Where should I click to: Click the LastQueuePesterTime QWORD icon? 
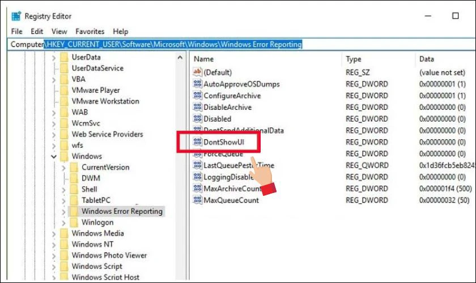pyautogui.click(x=197, y=165)
